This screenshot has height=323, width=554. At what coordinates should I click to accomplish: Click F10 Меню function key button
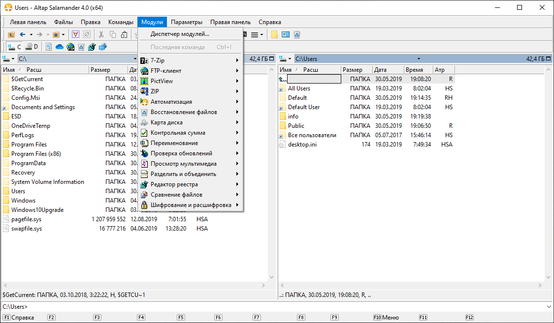(386, 318)
